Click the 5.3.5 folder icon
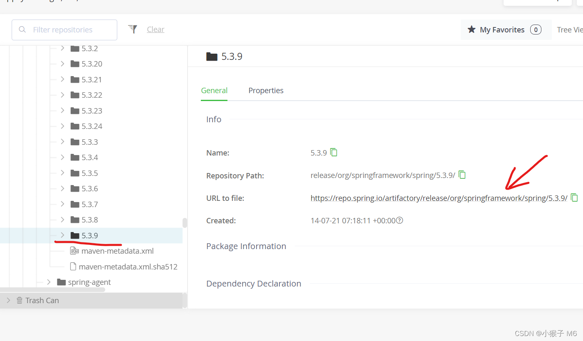The image size is (583, 341). [x=75, y=173]
